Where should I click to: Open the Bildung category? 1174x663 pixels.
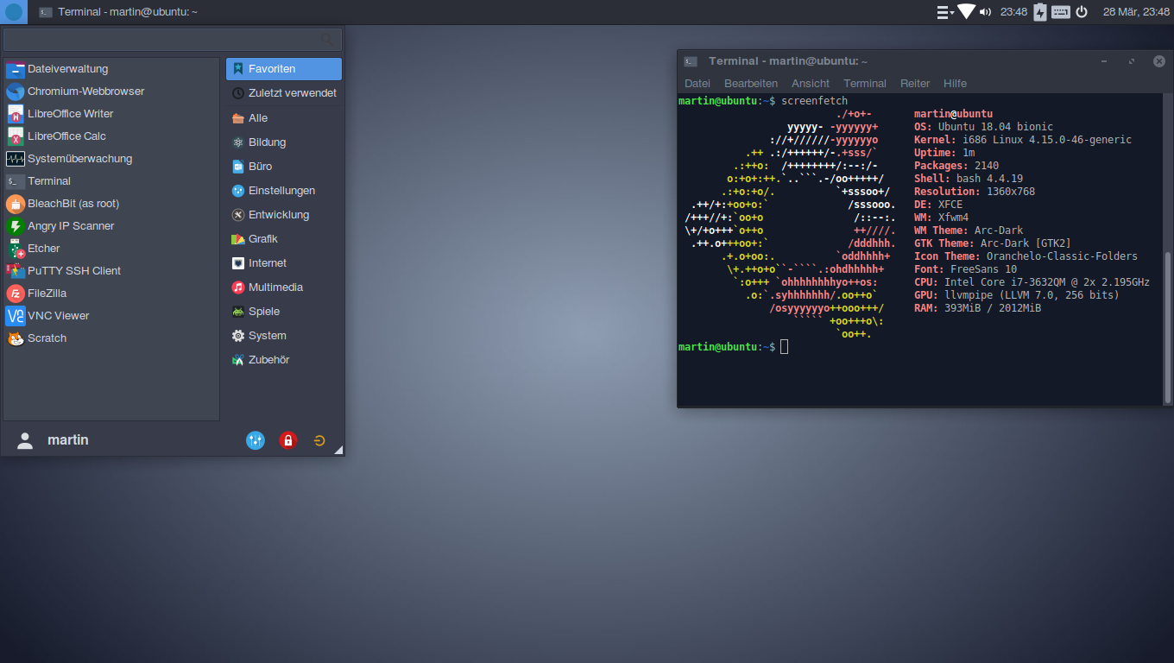284,142
